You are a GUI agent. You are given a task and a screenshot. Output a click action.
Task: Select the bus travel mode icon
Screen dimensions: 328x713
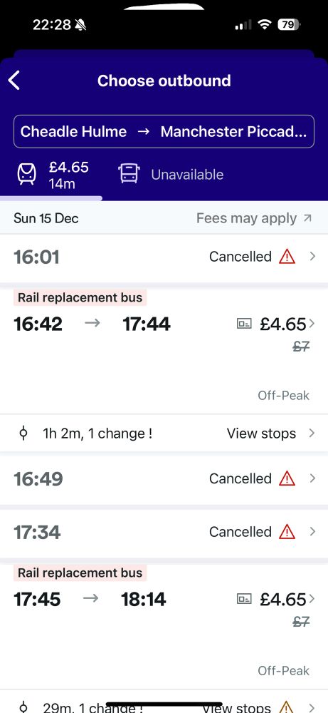click(x=129, y=174)
